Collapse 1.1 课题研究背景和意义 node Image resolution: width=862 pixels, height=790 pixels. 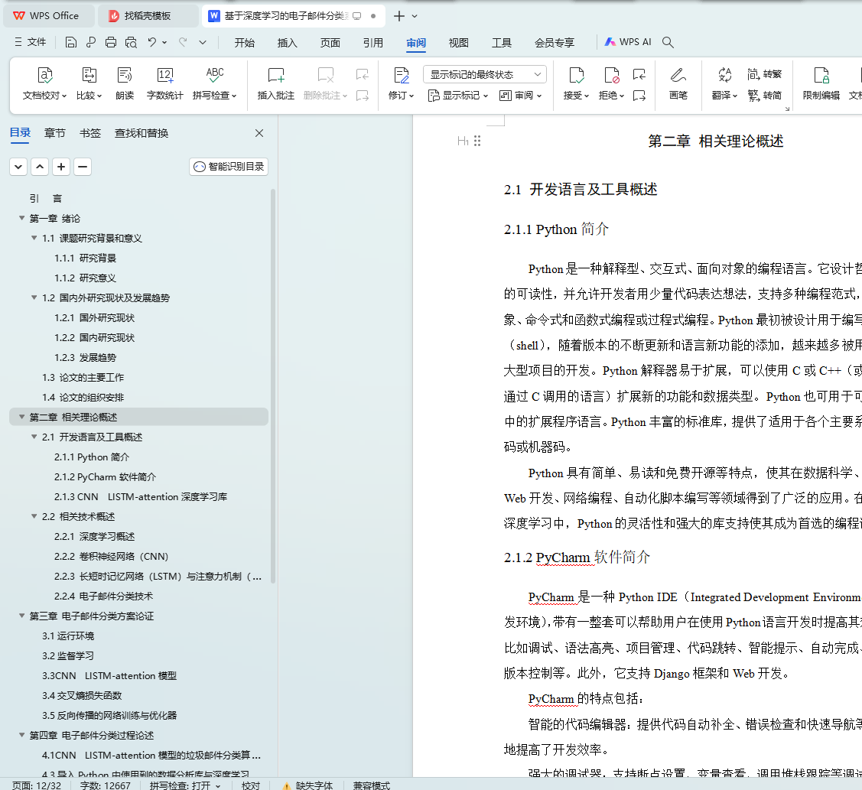click(34, 238)
